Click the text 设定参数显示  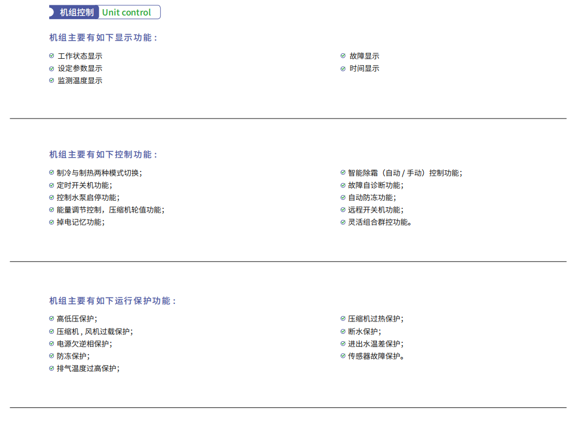80,68
